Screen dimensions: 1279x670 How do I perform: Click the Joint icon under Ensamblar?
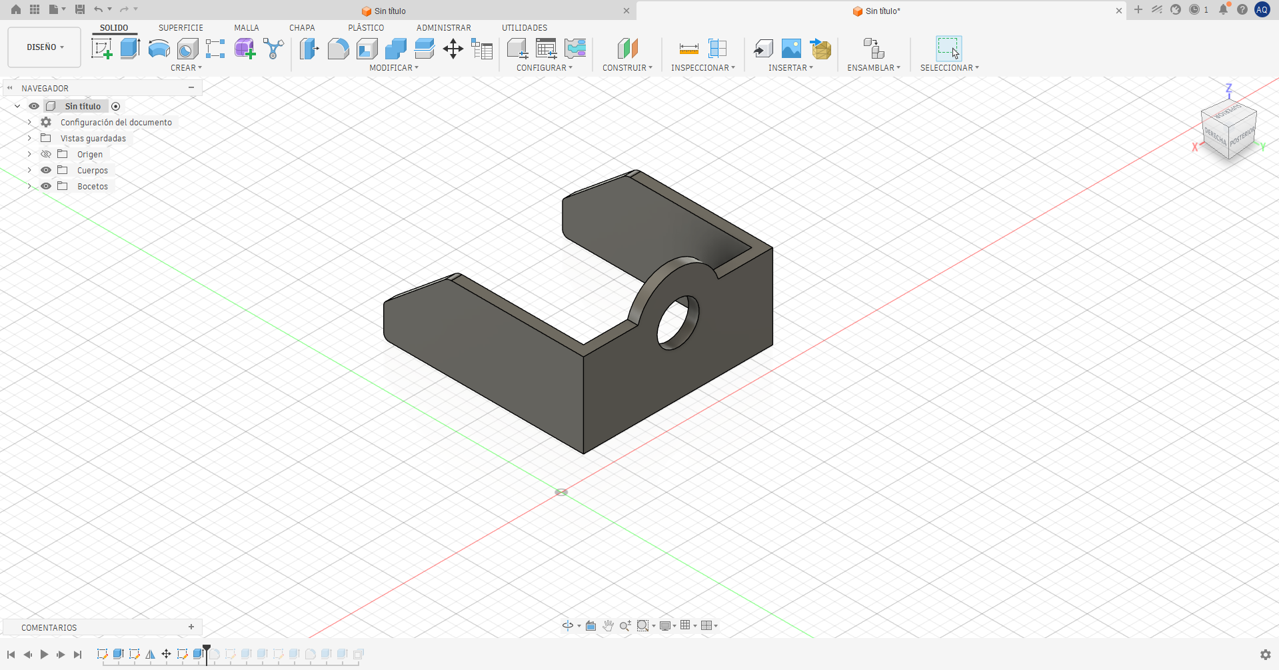click(x=873, y=49)
